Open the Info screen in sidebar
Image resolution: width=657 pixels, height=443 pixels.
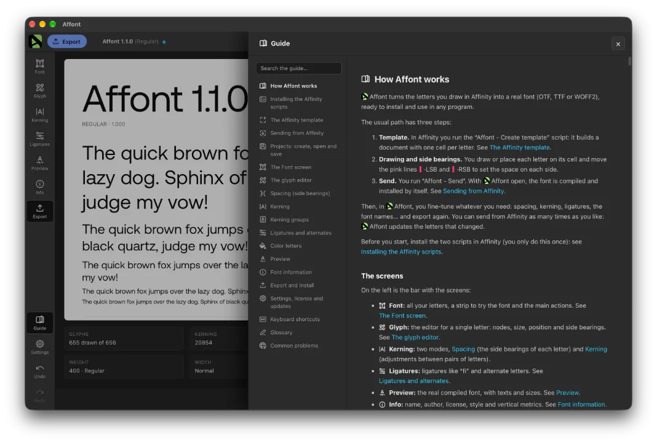pyautogui.click(x=40, y=187)
